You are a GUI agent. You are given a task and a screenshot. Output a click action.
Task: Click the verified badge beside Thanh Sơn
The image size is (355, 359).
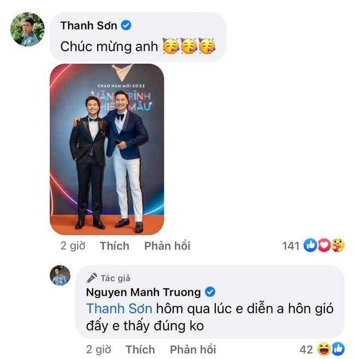tap(126, 25)
